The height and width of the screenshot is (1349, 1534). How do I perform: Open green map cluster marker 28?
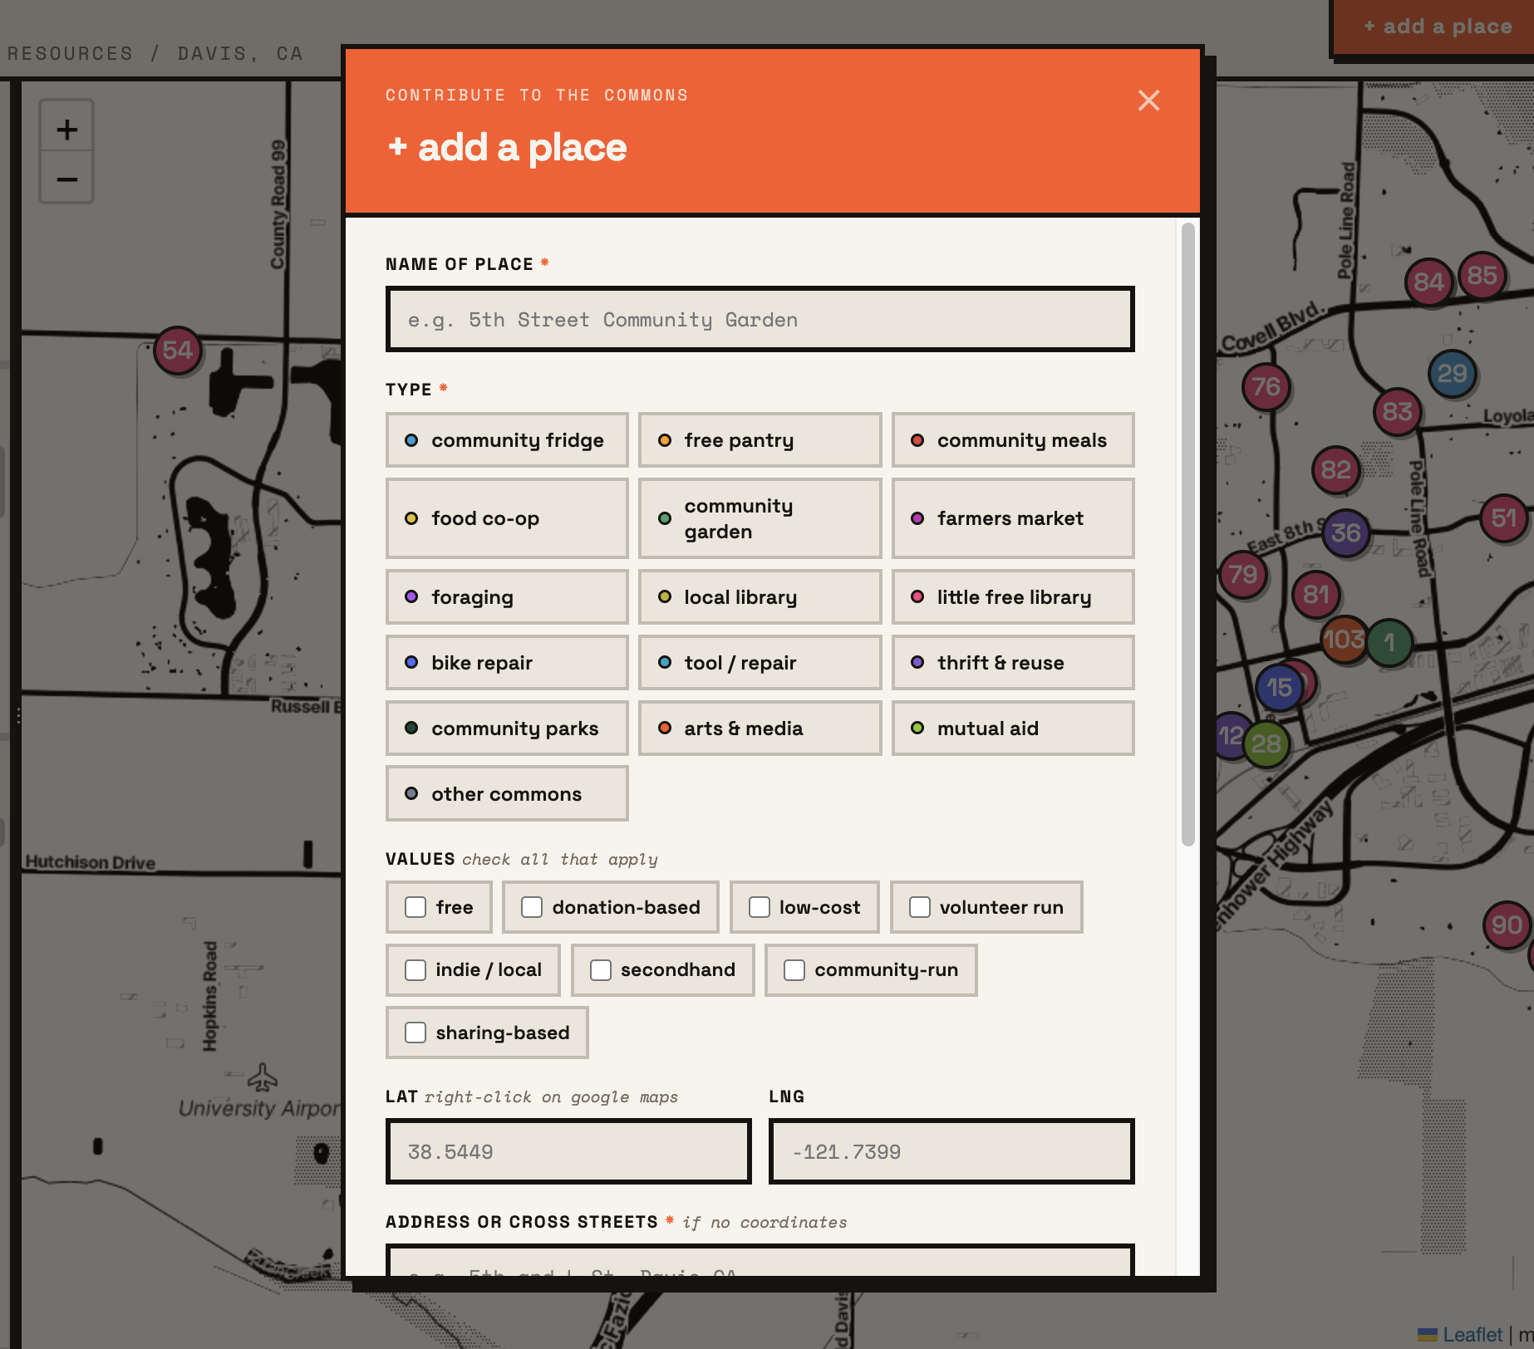pos(1266,743)
